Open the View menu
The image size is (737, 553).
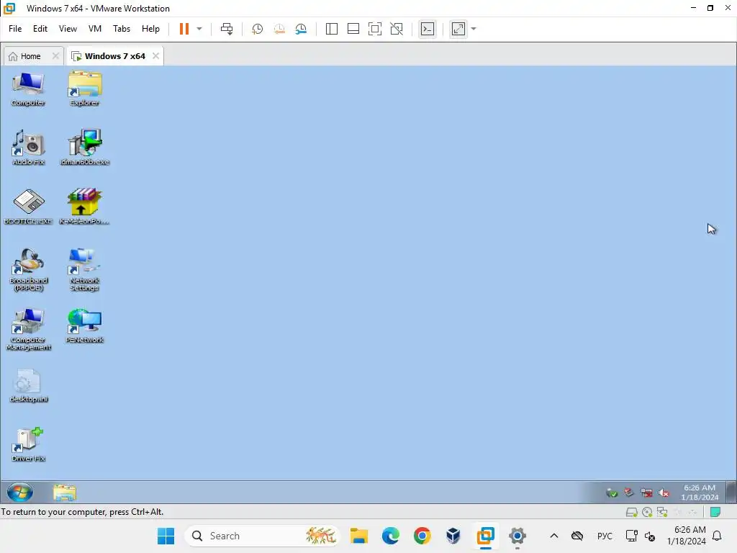coord(68,29)
